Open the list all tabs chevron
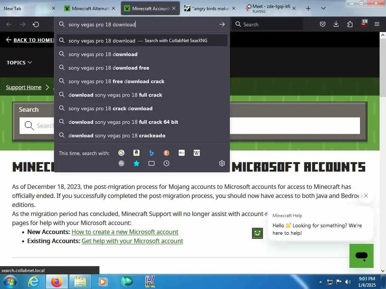386x289 pixels. click(x=323, y=8)
